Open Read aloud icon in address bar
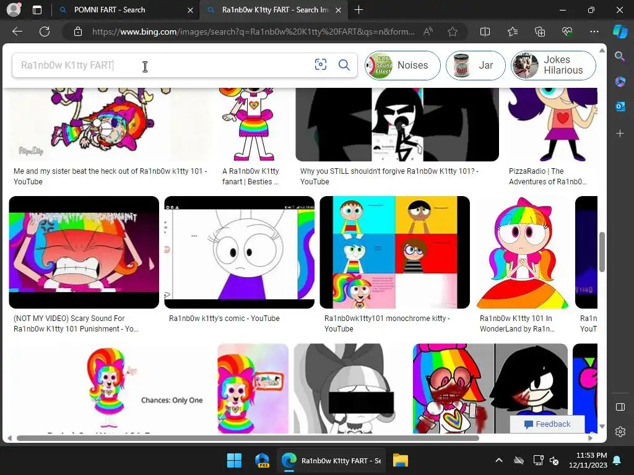Screen dimensions: 634x475 coord(428,32)
